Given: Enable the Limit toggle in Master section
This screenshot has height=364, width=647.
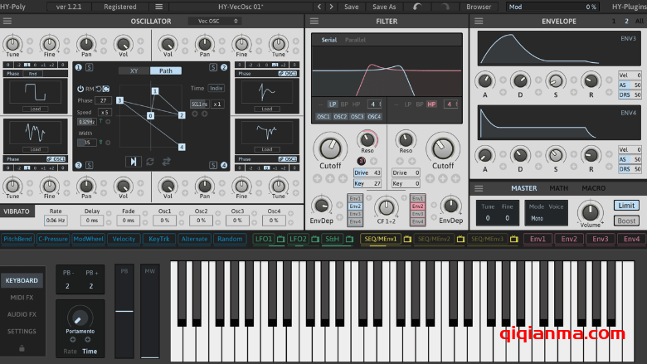Looking at the screenshot, I should point(626,206).
